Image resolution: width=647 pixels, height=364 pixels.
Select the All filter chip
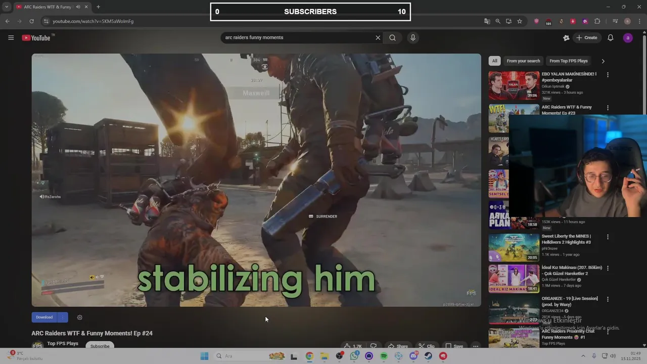point(494,61)
